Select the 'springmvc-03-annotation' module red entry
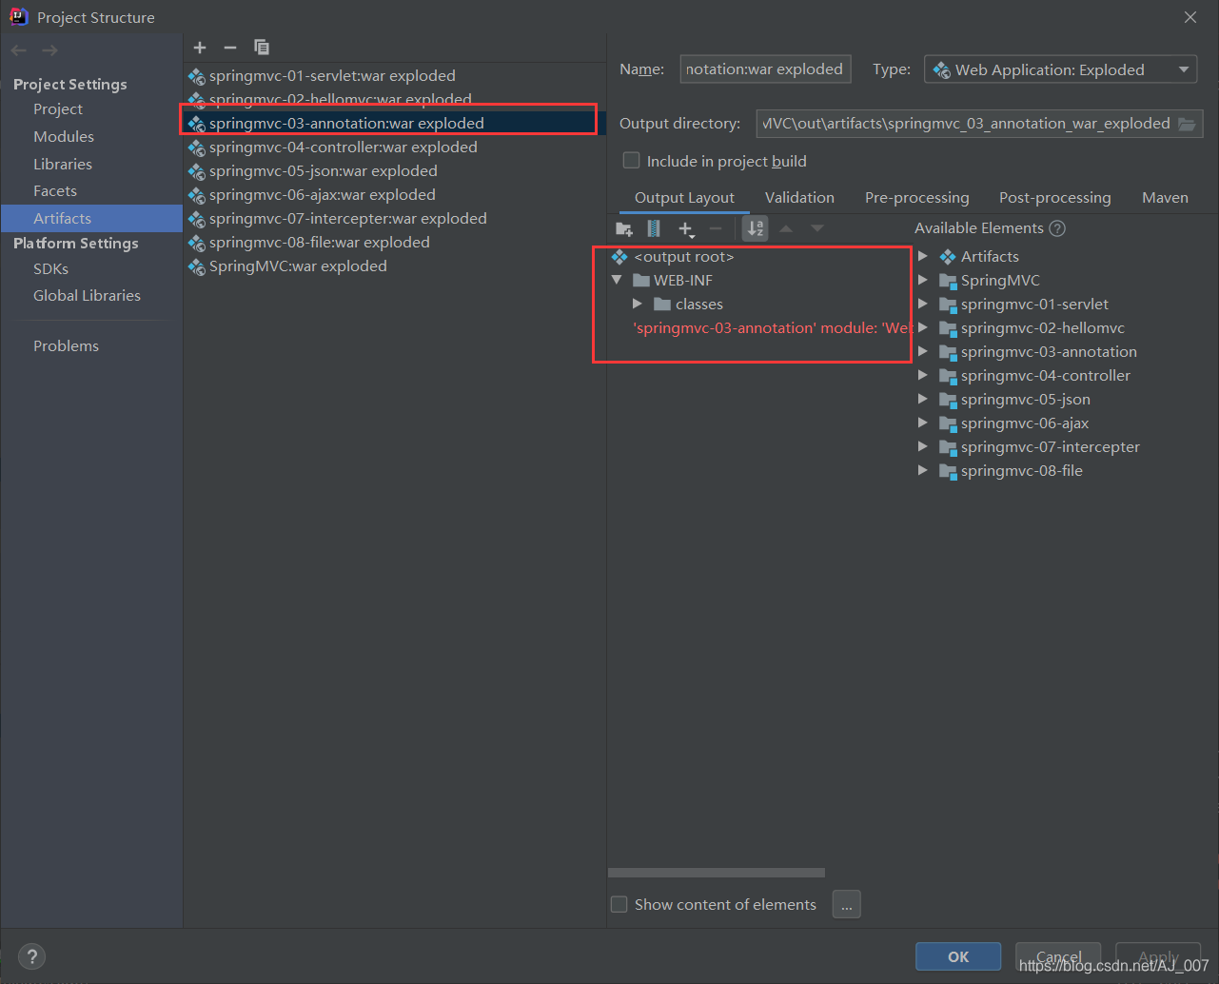Image resolution: width=1219 pixels, height=984 pixels. point(772,328)
